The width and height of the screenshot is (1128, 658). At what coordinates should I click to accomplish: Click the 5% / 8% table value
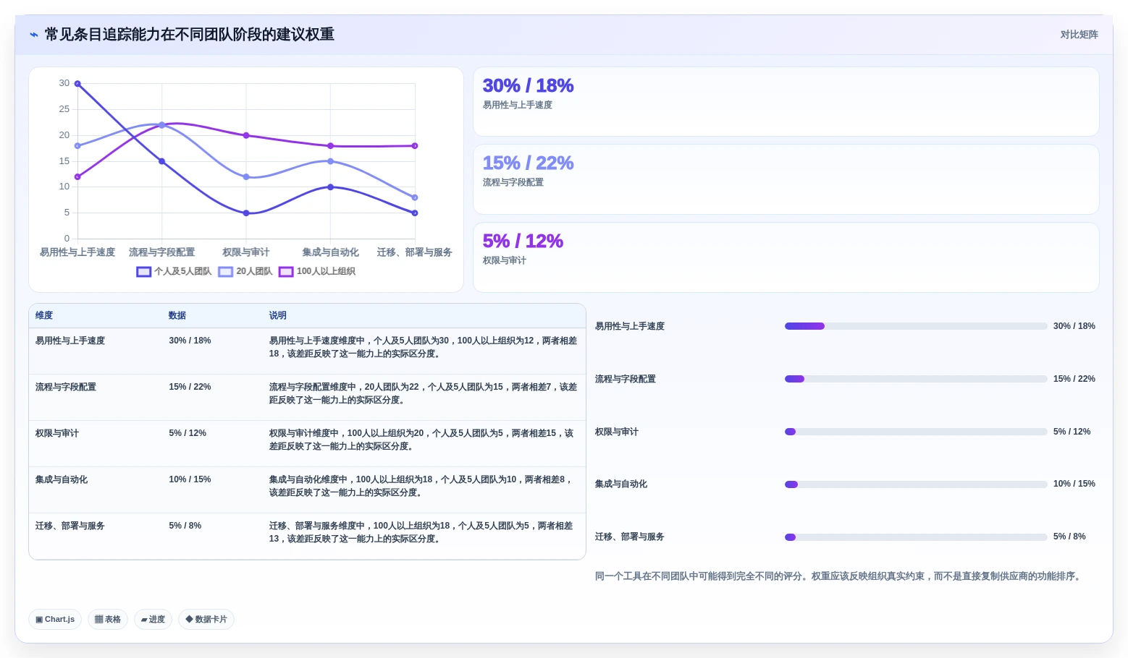(x=185, y=526)
